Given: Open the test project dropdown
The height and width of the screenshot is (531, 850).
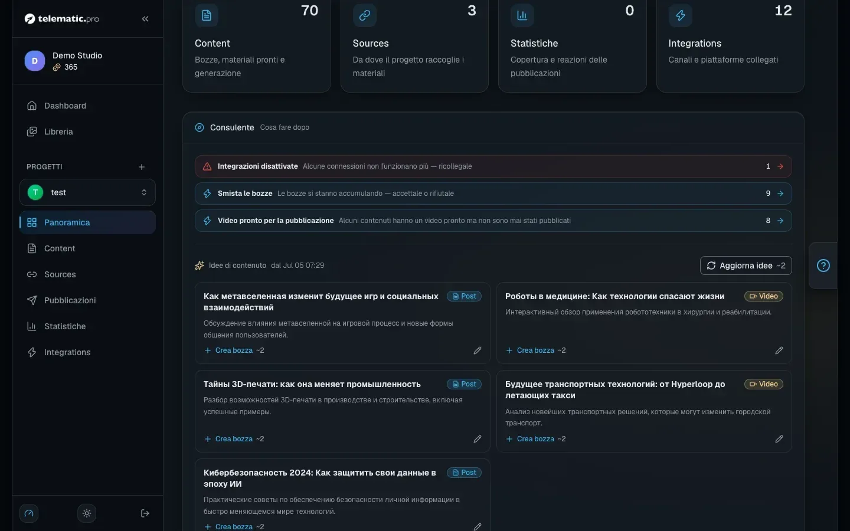Looking at the screenshot, I should (87, 192).
